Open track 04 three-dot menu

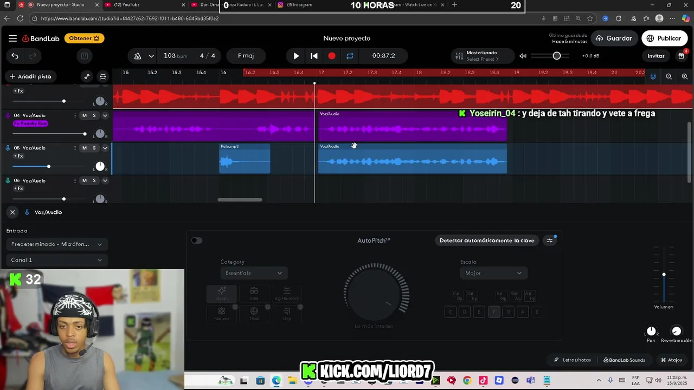(75, 115)
